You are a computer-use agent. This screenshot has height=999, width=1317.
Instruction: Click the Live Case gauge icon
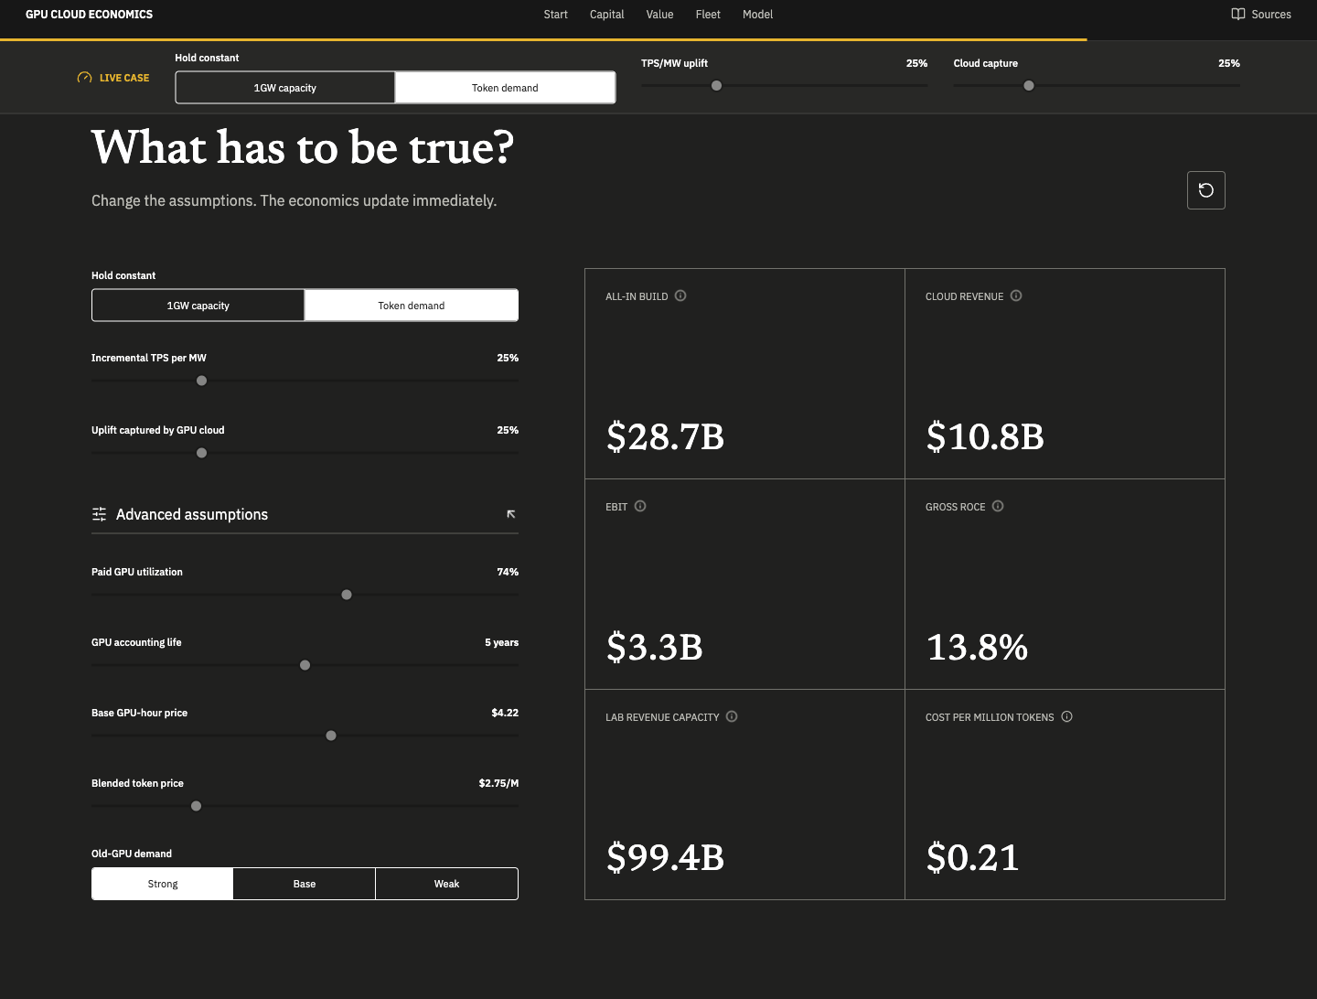click(x=84, y=78)
